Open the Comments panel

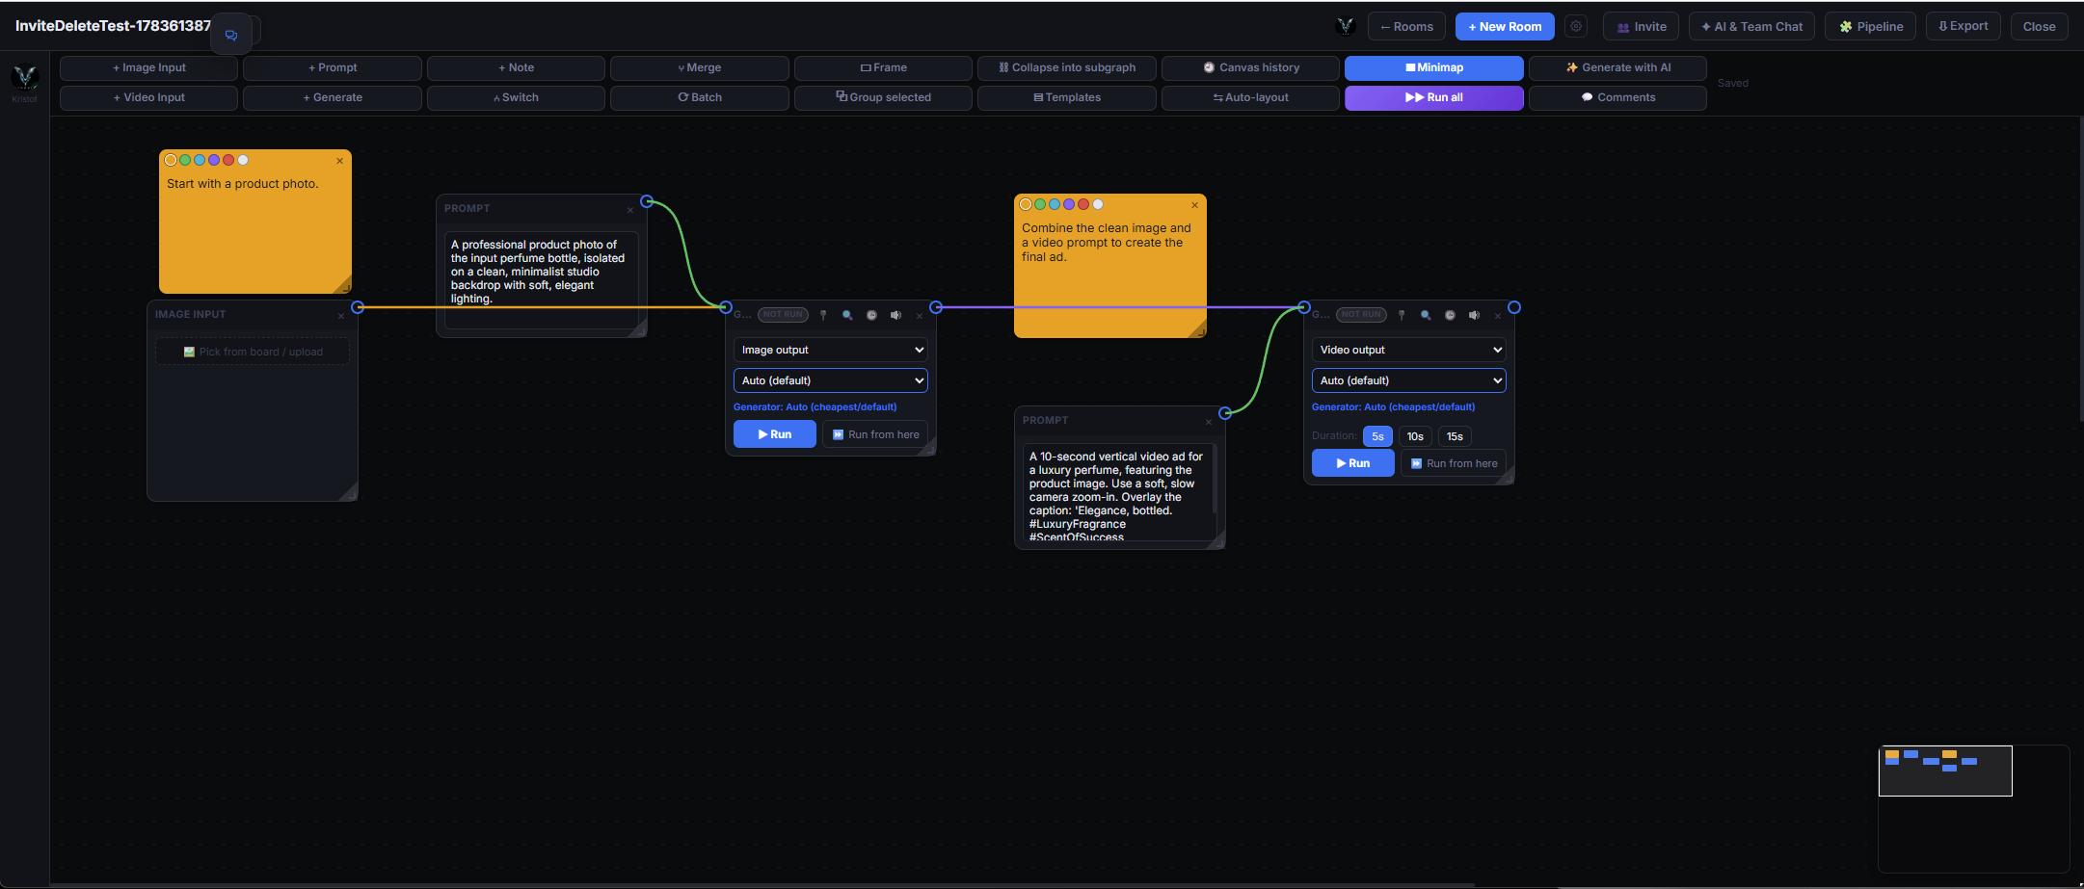1617,97
